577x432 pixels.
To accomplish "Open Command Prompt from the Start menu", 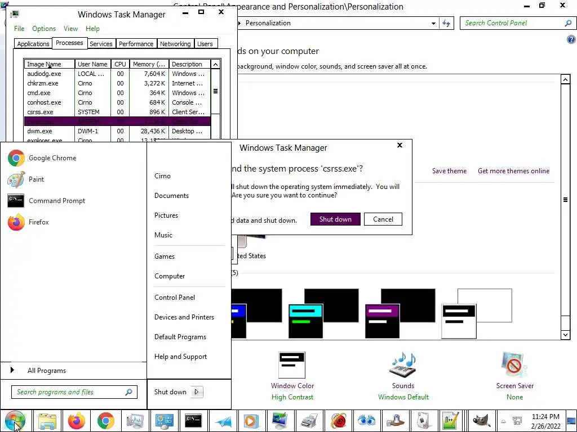I will pos(46,201).
